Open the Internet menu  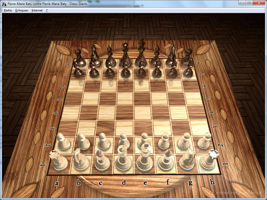(37, 10)
